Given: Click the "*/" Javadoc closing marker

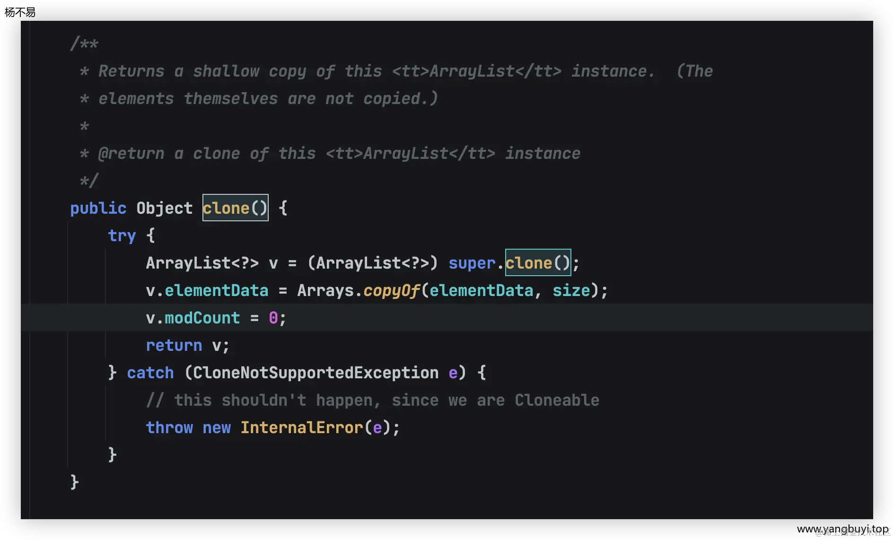Looking at the screenshot, I should coord(89,181).
